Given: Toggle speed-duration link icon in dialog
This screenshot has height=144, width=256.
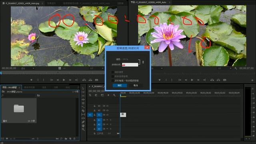Looking at the screenshot, I should pyautogui.click(x=143, y=62).
